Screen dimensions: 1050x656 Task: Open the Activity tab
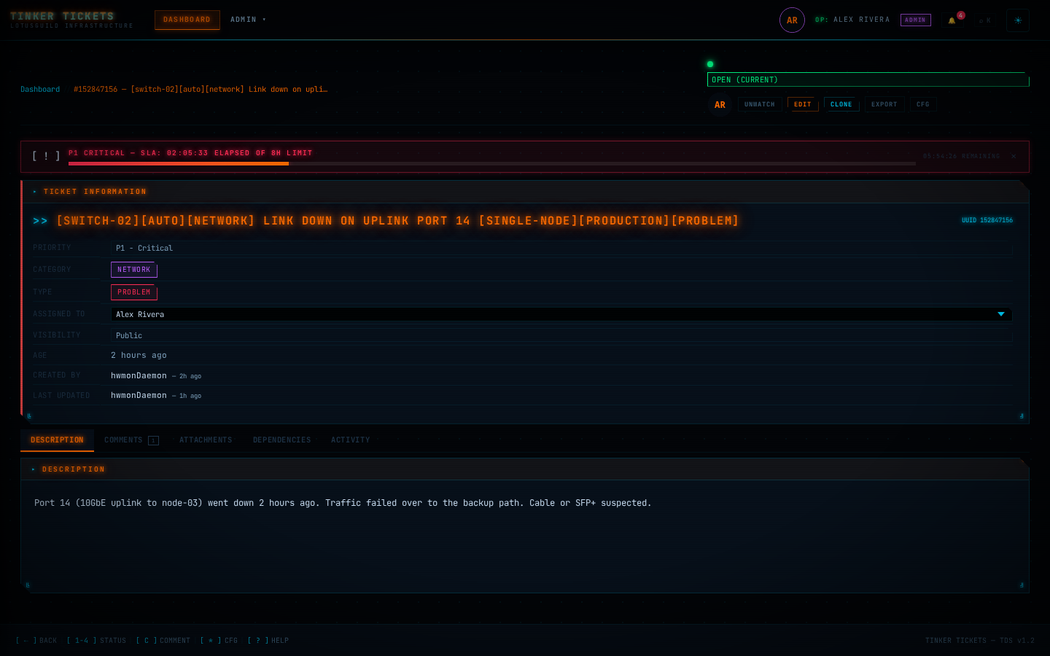pyautogui.click(x=351, y=440)
